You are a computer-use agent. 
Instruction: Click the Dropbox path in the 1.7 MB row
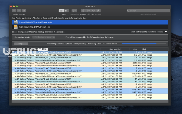pyautogui.click(x=58, y=87)
